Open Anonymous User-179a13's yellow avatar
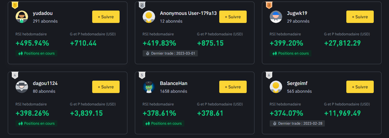Image resolution: width=389 pixels, height=138 pixels. pyautogui.click(x=149, y=17)
